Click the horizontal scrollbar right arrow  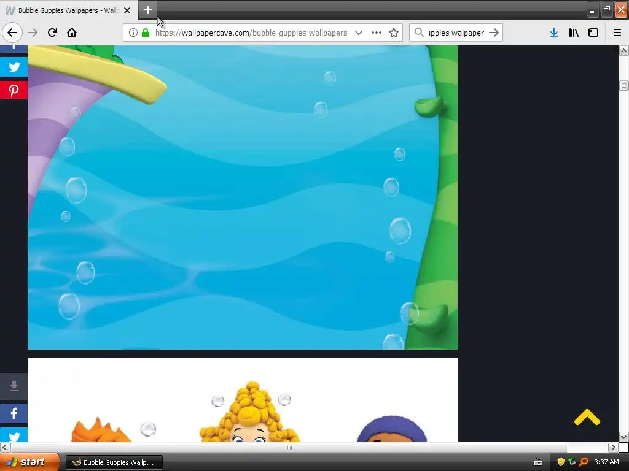pos(613,447)
